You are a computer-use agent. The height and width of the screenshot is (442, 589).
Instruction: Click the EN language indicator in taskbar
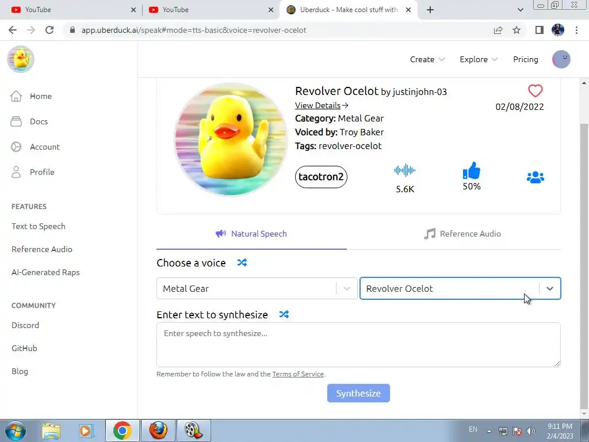[x=473, y=429]
